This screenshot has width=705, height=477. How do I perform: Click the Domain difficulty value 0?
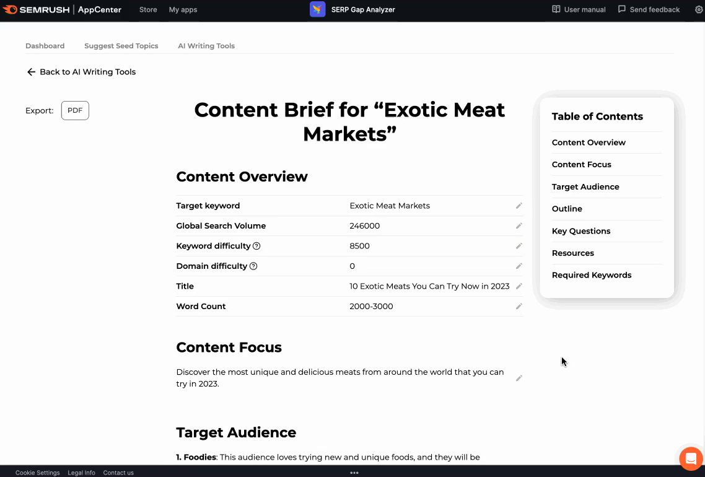[352, 266]
